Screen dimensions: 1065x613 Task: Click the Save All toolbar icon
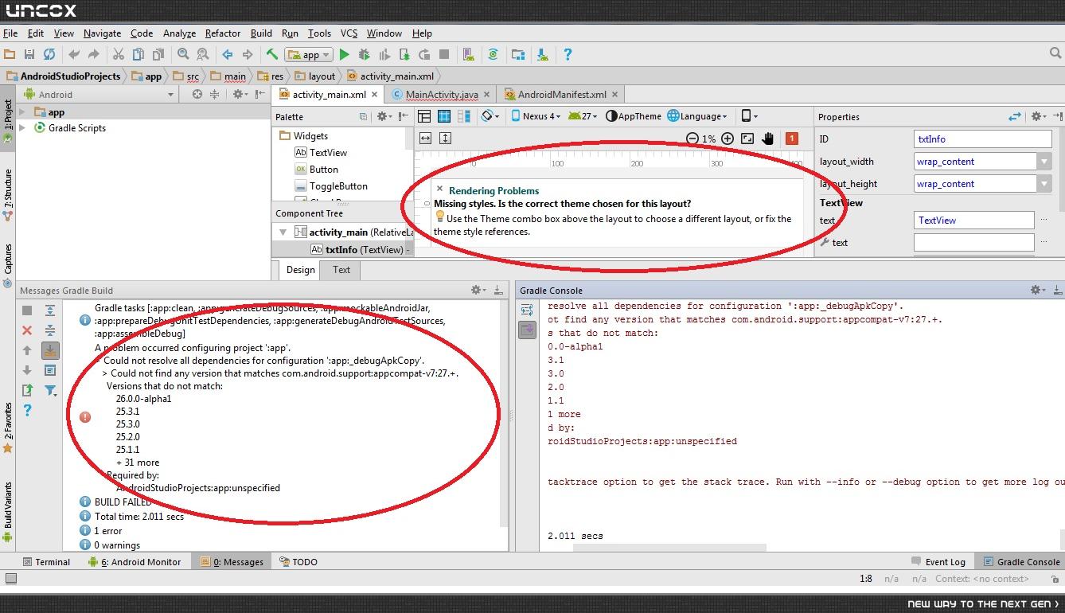click(x=29, y=55)
